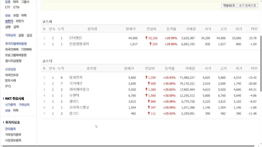The height and width of the screenshot is (147, 262).
Task: Select the 상한가 sidebar link
Action: point(9,21)
